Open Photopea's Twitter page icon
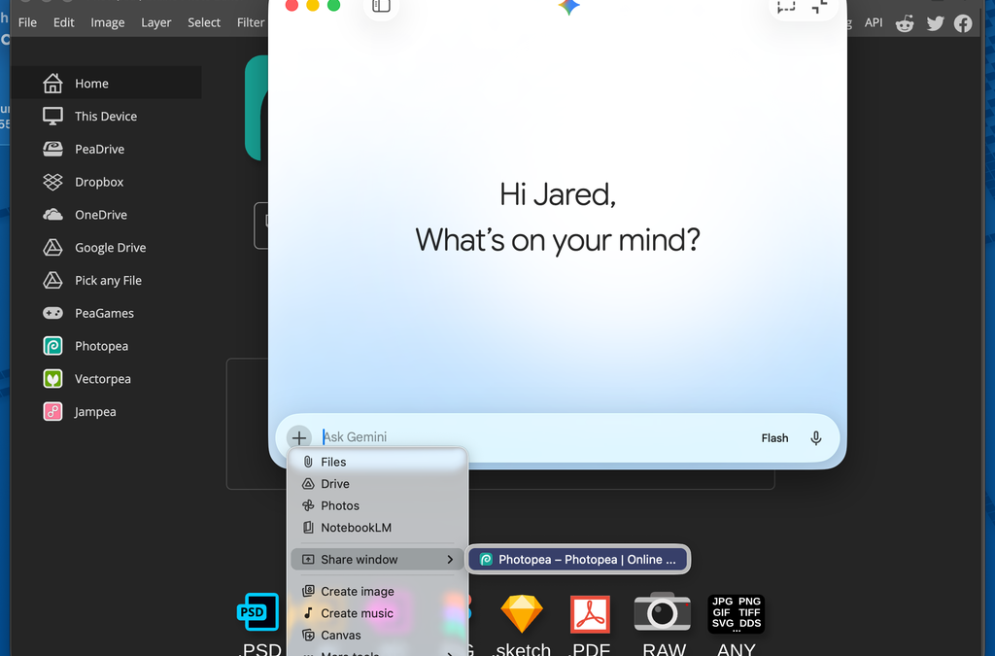 click(935, 23)
